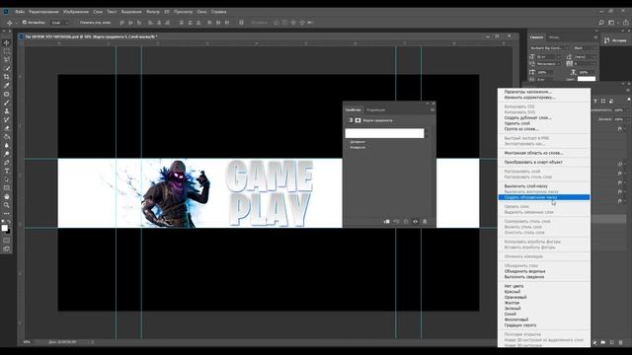Delete adjustment layer via Properties trash icon
Image resolution: width=632 pixels, height=355 pixels.
click(425, 221)
